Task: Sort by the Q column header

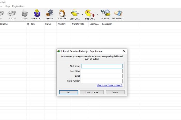Action: pos(28,24)
